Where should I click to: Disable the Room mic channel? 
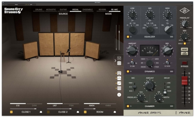pos(85,112)
